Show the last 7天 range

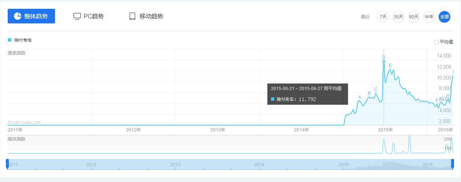[x=383, y=17]
